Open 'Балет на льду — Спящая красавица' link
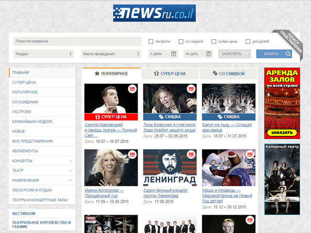This screenshot has height=233, width=311. (227, 127)
